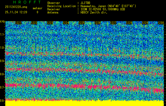
Task: Select the 1223 time marker
Action: [x=50, y=23]
